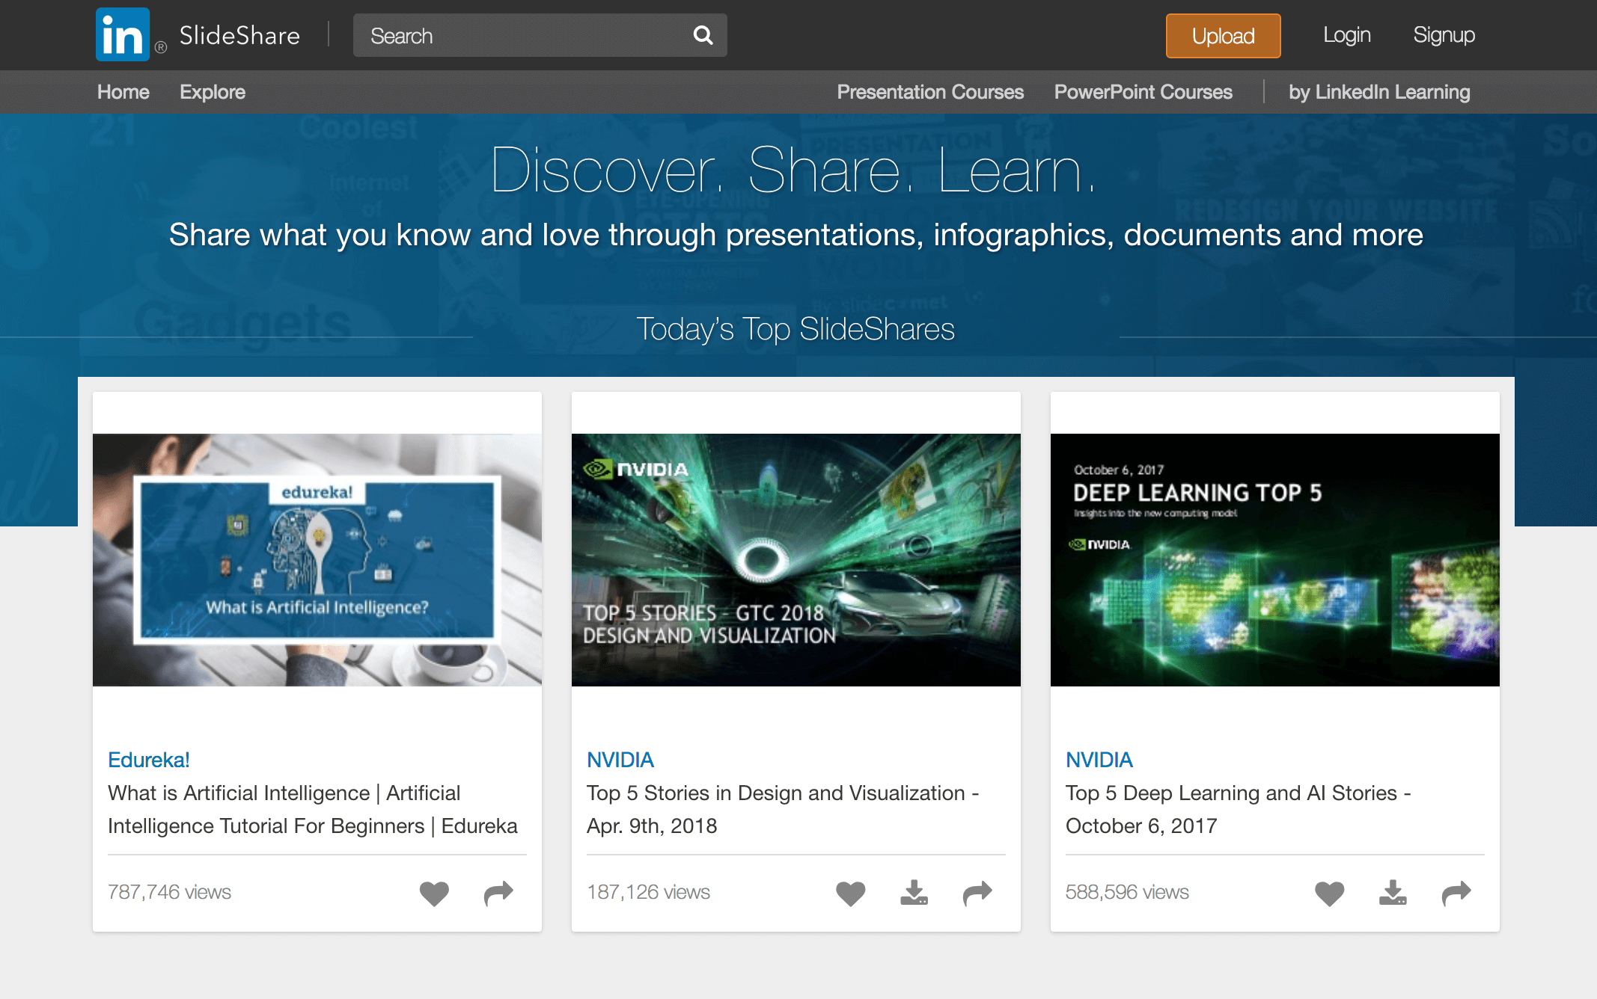Open the GTC 2018 Design and Visualization thumbnail
This screenshot has height=999, width=1597.
coord(796,560)
